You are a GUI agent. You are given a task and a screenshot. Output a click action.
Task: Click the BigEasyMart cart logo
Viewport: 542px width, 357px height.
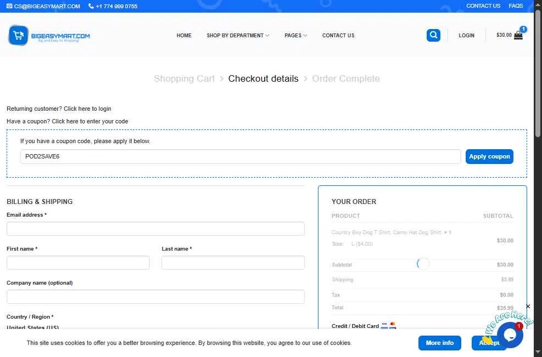(x=49, y=35)
